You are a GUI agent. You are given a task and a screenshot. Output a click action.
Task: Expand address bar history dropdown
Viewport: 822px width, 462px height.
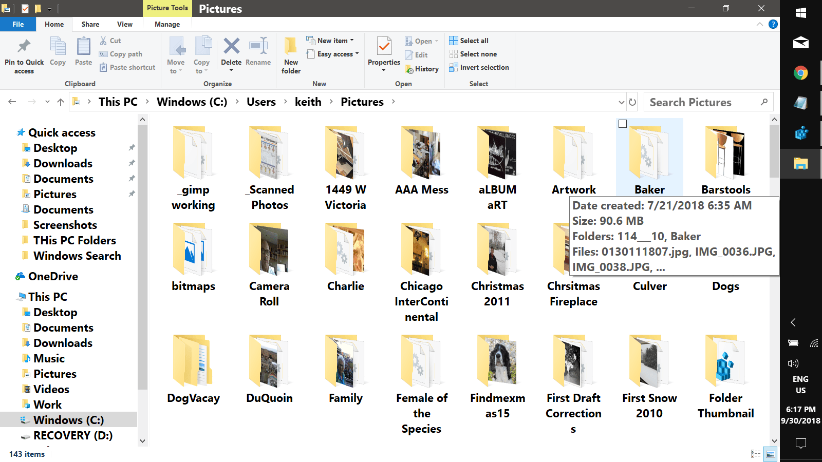pyautogui.click(x=622, y=102)
